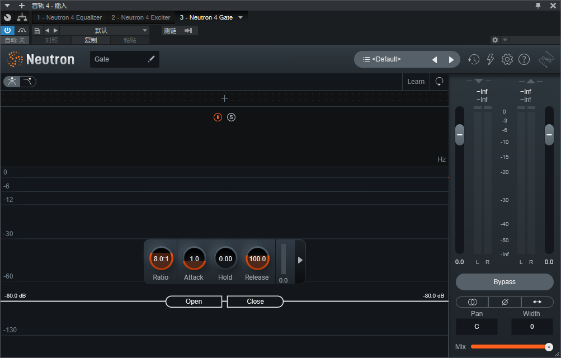The height and width of the screenshot is (358, 561).
Task: Pin the plug-in window
Action: pos(538,6)
